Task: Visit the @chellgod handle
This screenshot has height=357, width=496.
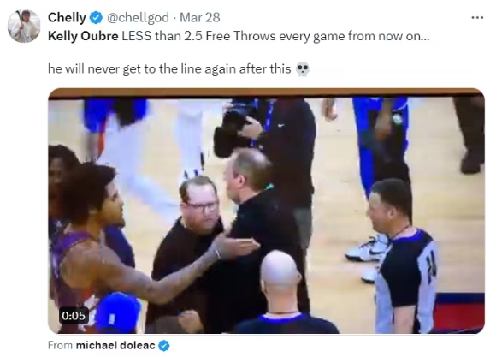Action: click(138, 18)
